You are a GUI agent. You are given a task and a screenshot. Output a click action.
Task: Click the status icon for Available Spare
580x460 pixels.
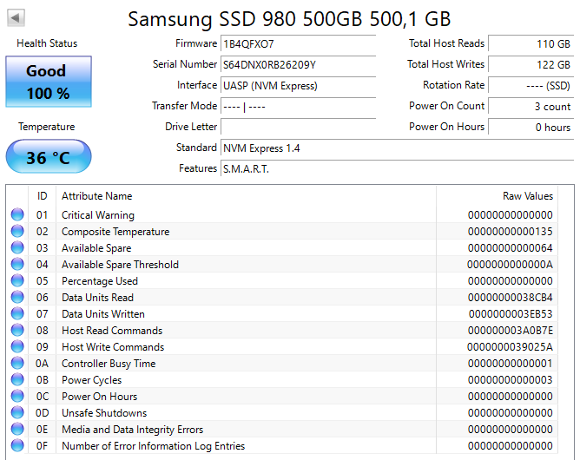coord(17,248)
